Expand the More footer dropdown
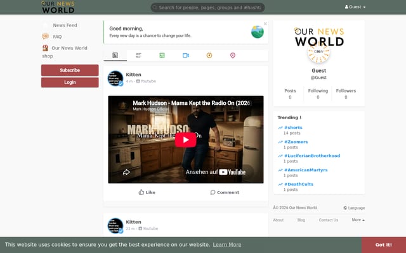The width and height of the screenshot is (406, 253). pyautogui.click(x=358, y=219)
